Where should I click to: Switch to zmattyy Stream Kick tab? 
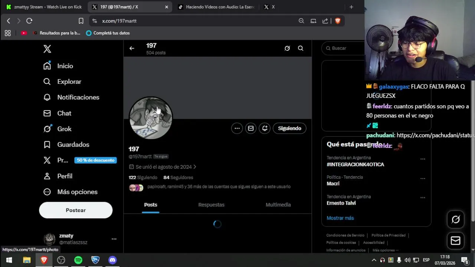[x=44, y=7]
